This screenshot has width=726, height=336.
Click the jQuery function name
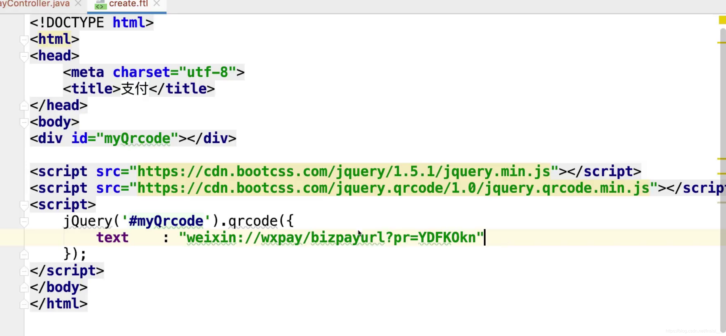pyautogui.click(x=88, y=221)
